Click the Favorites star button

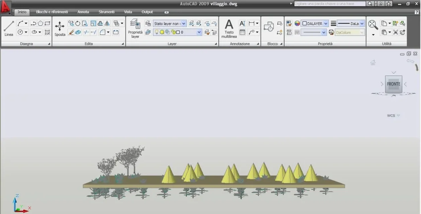389,4
